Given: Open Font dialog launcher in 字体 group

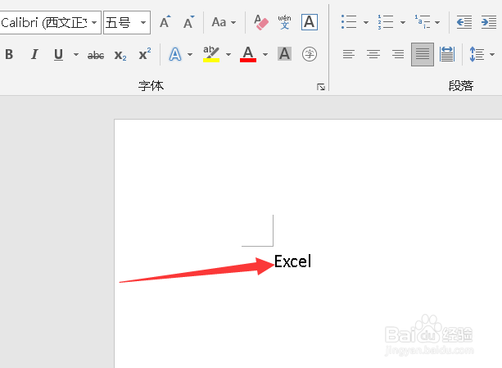Looking at the screenshot, I should (321, 87).
